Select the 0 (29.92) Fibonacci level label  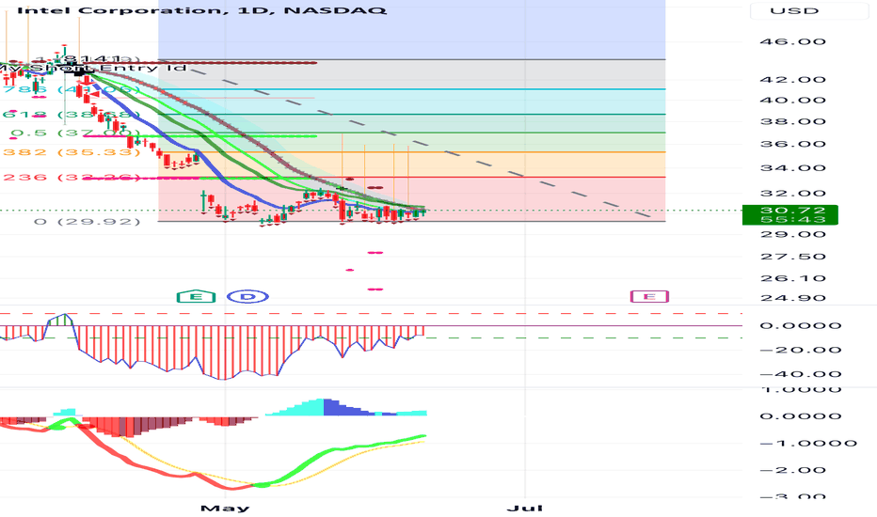(88, 221)
